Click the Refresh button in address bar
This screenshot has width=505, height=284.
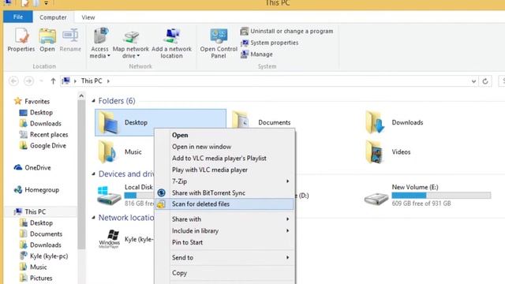[x=485, y=81]
